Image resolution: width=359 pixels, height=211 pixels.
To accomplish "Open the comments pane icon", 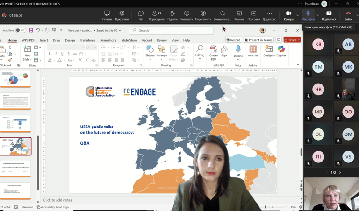I will [279, 40].
